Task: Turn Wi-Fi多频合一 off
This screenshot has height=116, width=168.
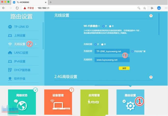Action: 110,26
